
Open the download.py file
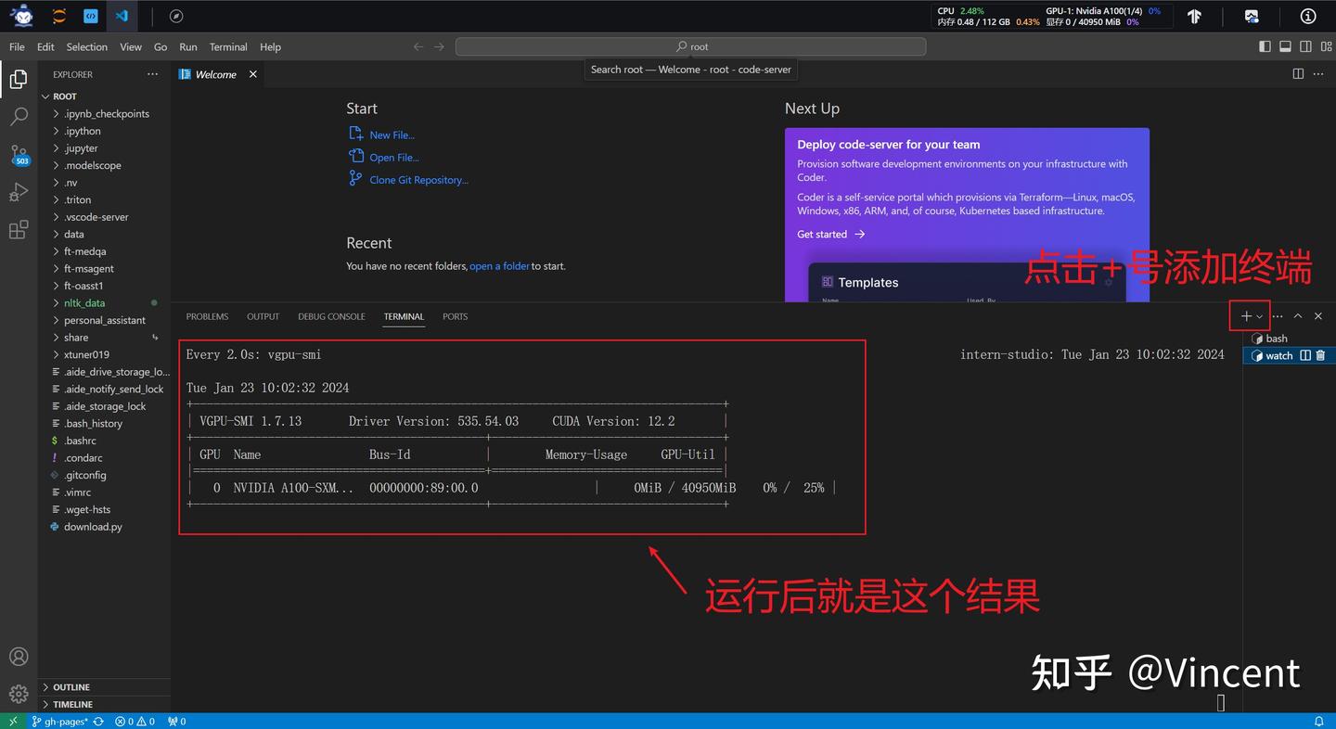click(x=104, y=527)
